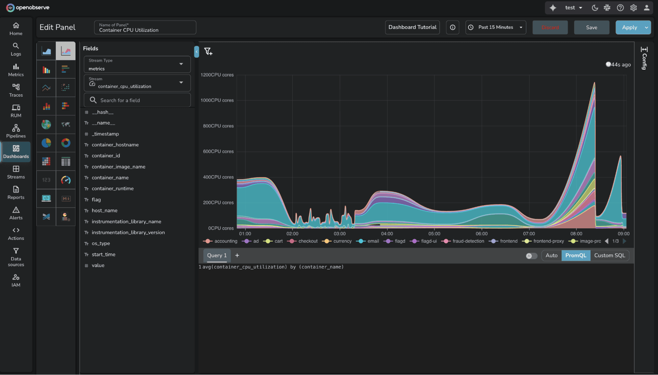Select the pie chart visualization type
This screenshot has height=375, width=658.
pyautogui.click(x=46, y=143)
